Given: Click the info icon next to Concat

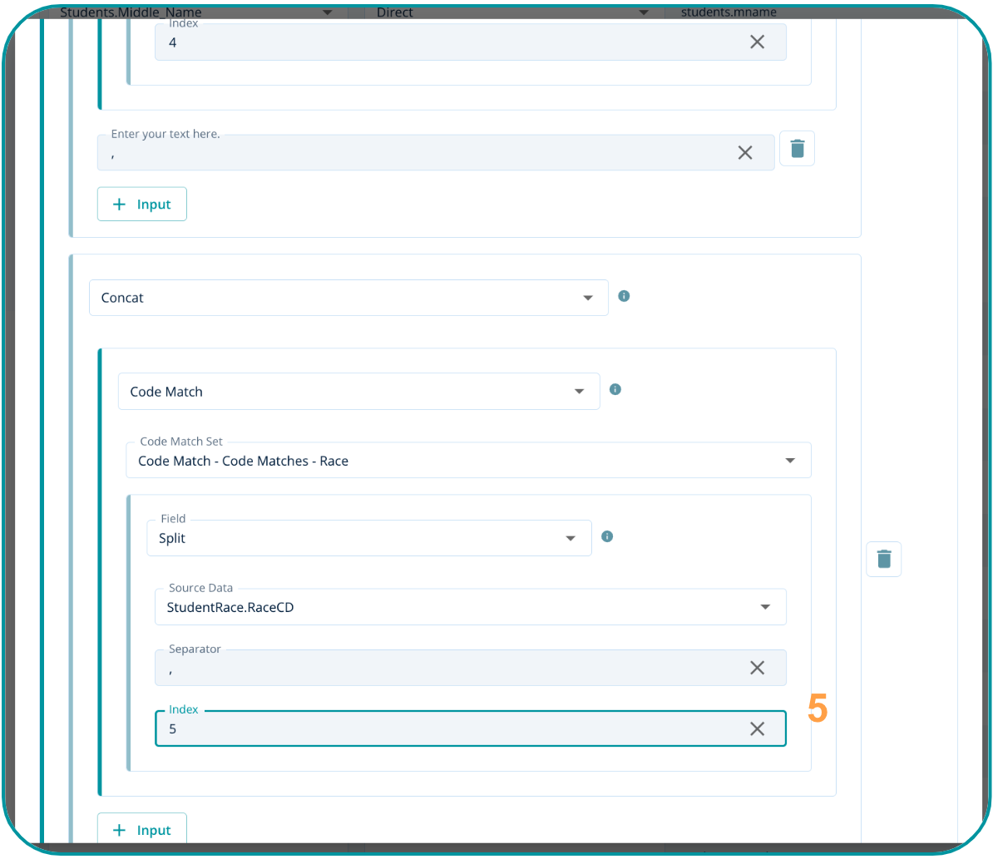Looking at the screenshot, I should point(624,296).
